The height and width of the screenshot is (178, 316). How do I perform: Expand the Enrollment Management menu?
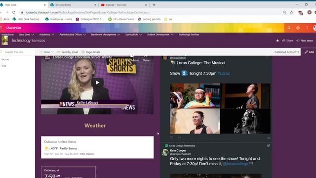coord(105,35)
